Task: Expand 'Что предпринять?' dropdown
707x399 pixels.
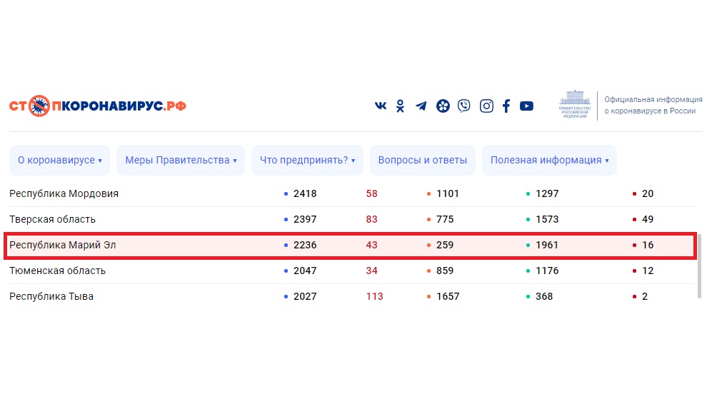Action: pos(307,161)
